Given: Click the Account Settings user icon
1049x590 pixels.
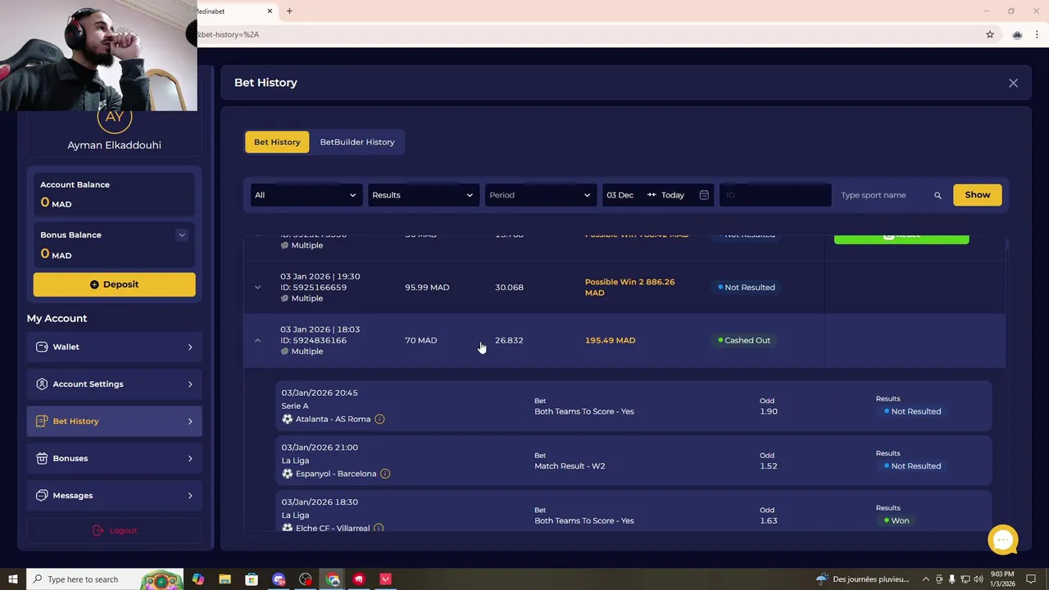Looking at the screenshot, I should (x=42, y=383).
